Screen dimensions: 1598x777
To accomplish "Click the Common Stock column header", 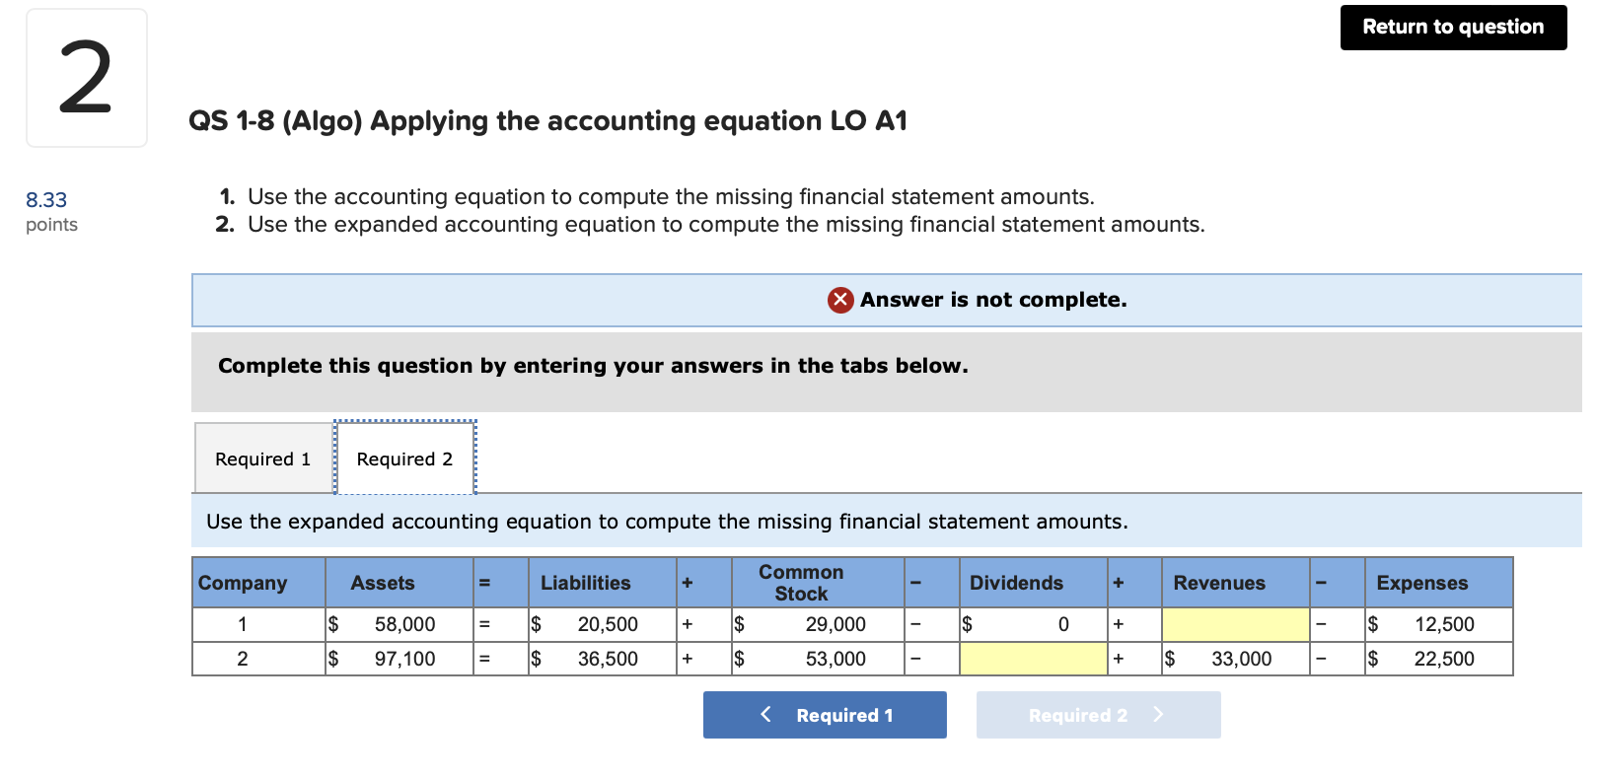I will tap(801, 582).
